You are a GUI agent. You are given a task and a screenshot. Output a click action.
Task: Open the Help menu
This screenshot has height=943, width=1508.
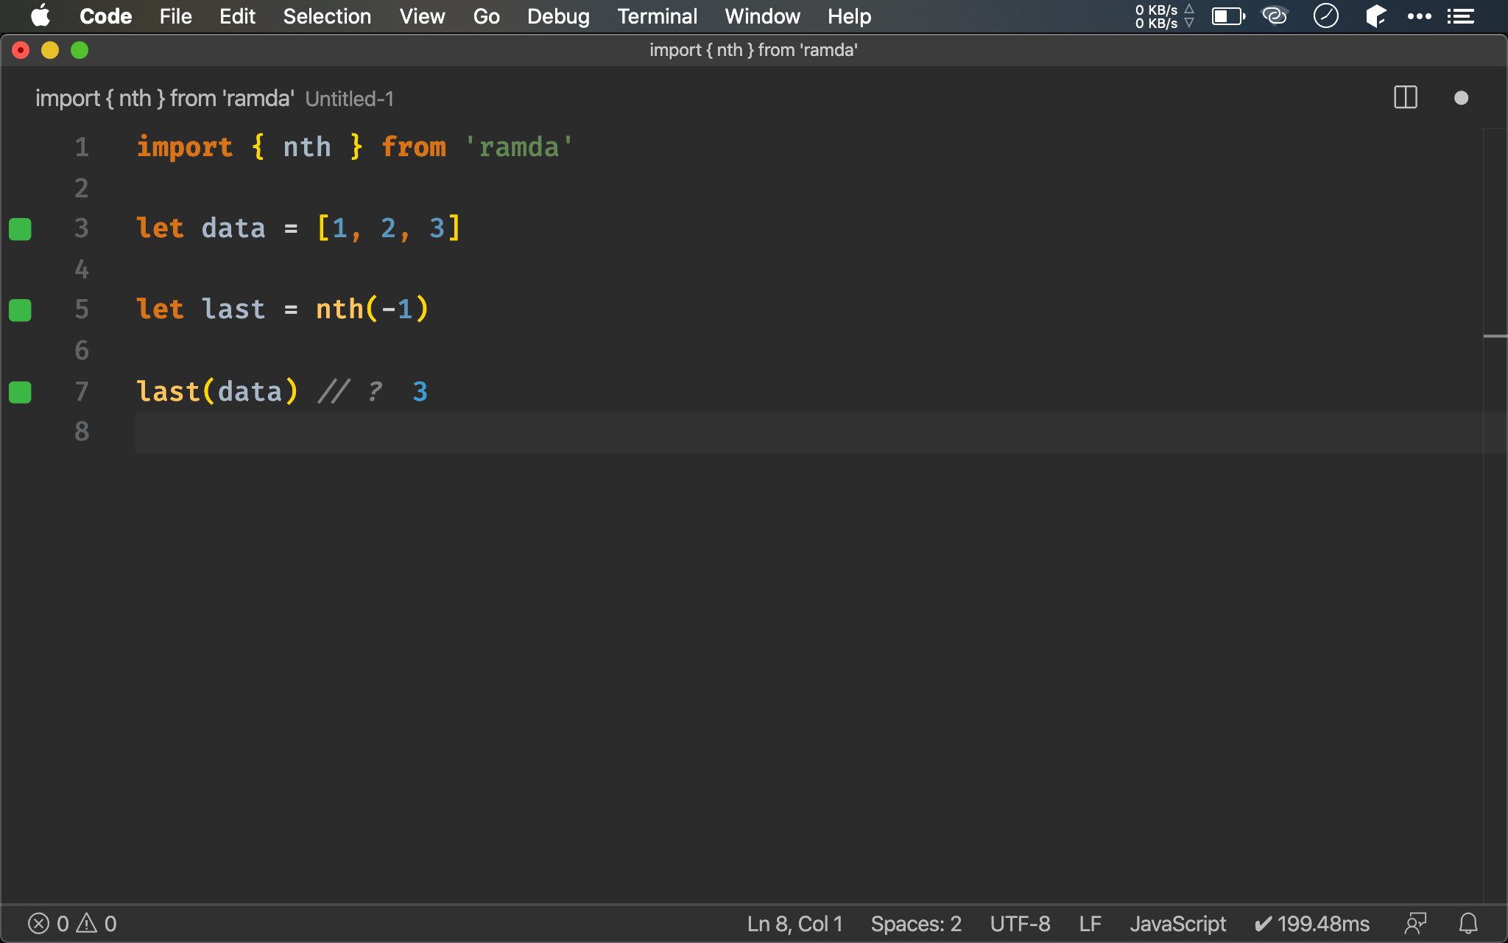pyautogui.click(x=849, y=16)
